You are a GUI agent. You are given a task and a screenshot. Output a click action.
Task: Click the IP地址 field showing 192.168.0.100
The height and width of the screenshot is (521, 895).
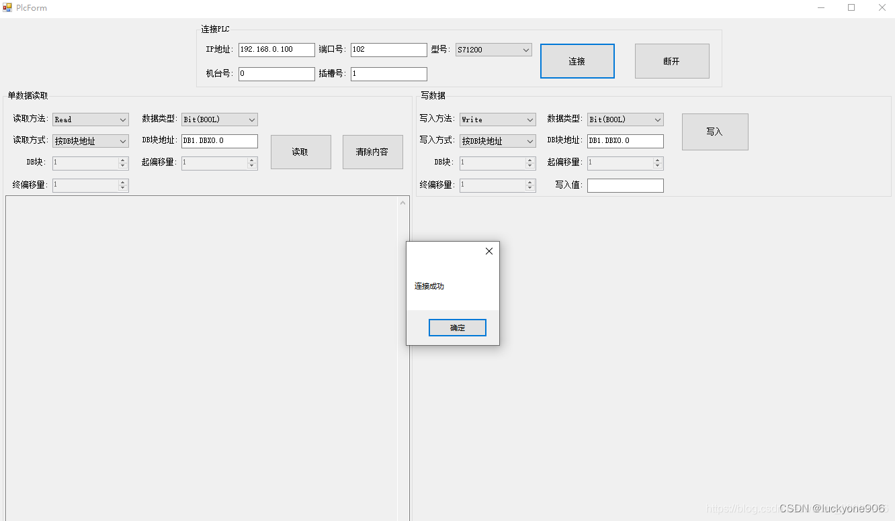click(275, 50)
